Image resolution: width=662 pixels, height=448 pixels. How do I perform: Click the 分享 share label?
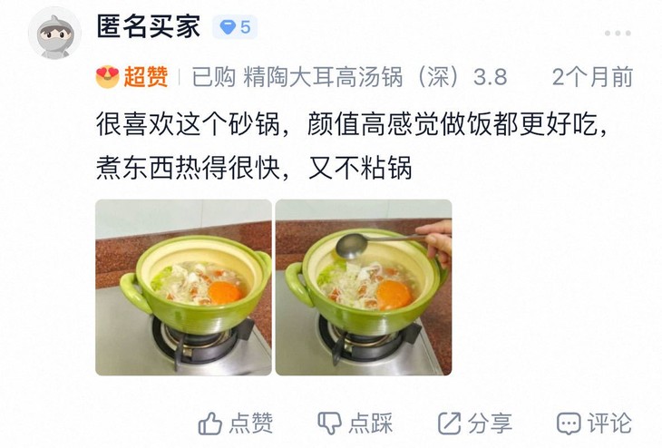490,424
